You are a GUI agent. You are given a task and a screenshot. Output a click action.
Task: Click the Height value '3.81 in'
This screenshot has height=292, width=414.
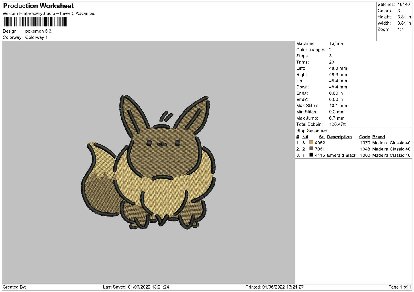point(404,17)
